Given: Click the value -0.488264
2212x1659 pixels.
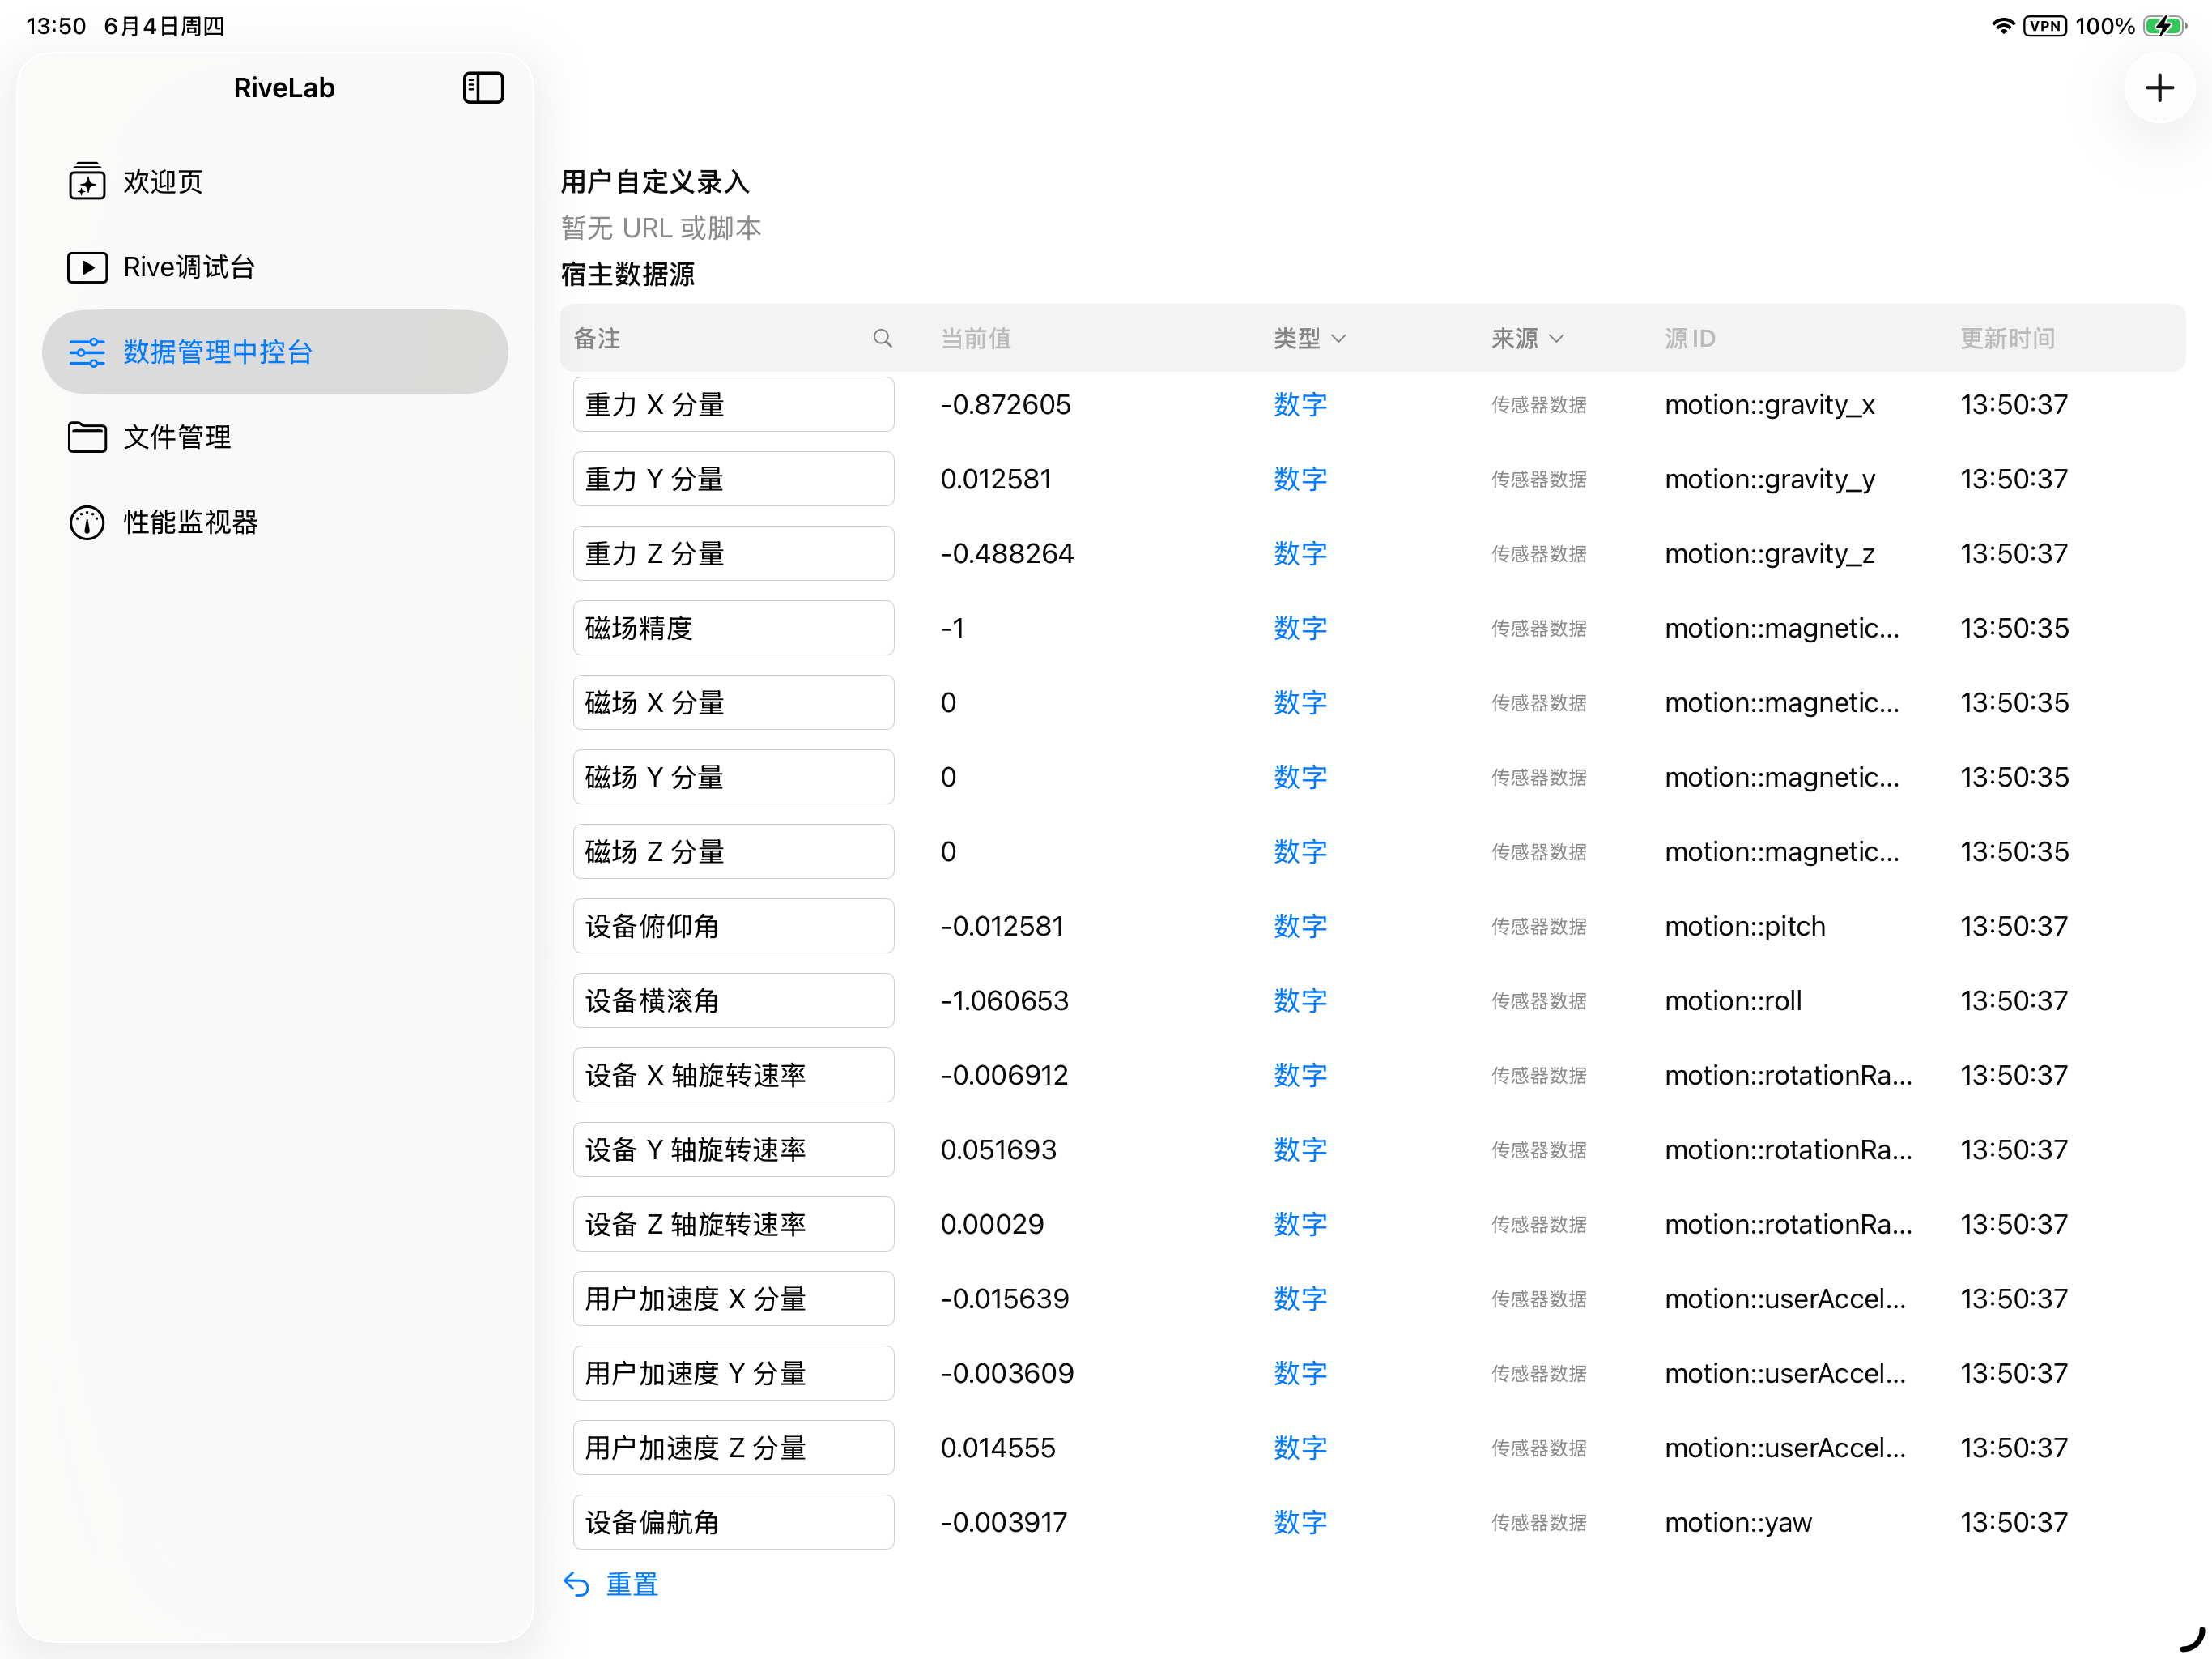Looking at the screenshot, I should tap(1007, 553).
